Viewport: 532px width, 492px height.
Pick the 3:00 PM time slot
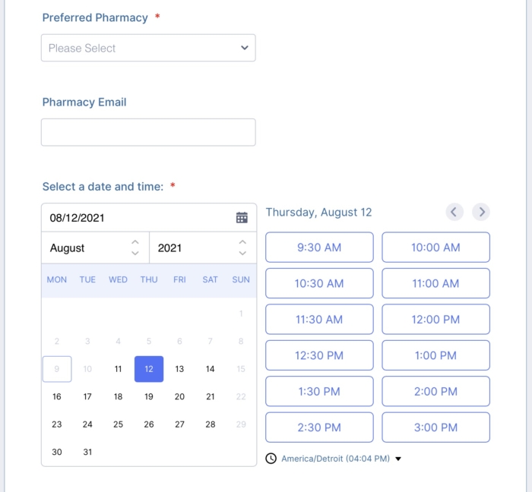click(435, 427)
